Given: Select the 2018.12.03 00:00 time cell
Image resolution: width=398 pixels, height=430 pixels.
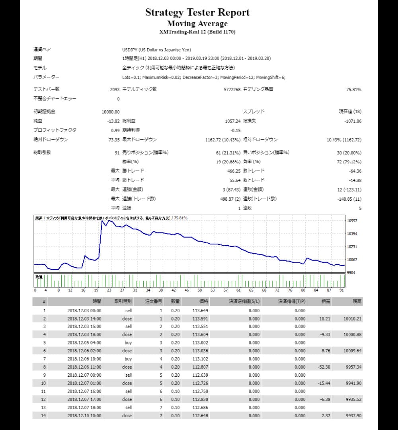Looking at the screenshot, I should tap(84, 311).
